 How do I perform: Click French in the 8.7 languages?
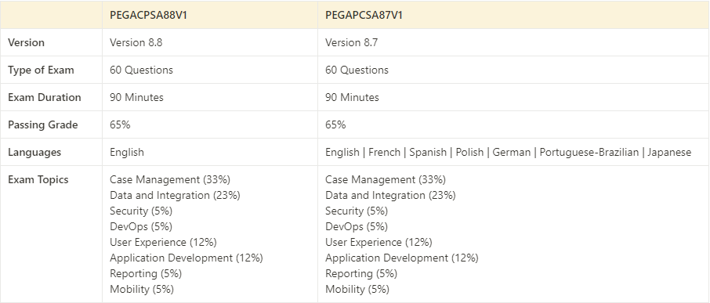coord(385,153)
